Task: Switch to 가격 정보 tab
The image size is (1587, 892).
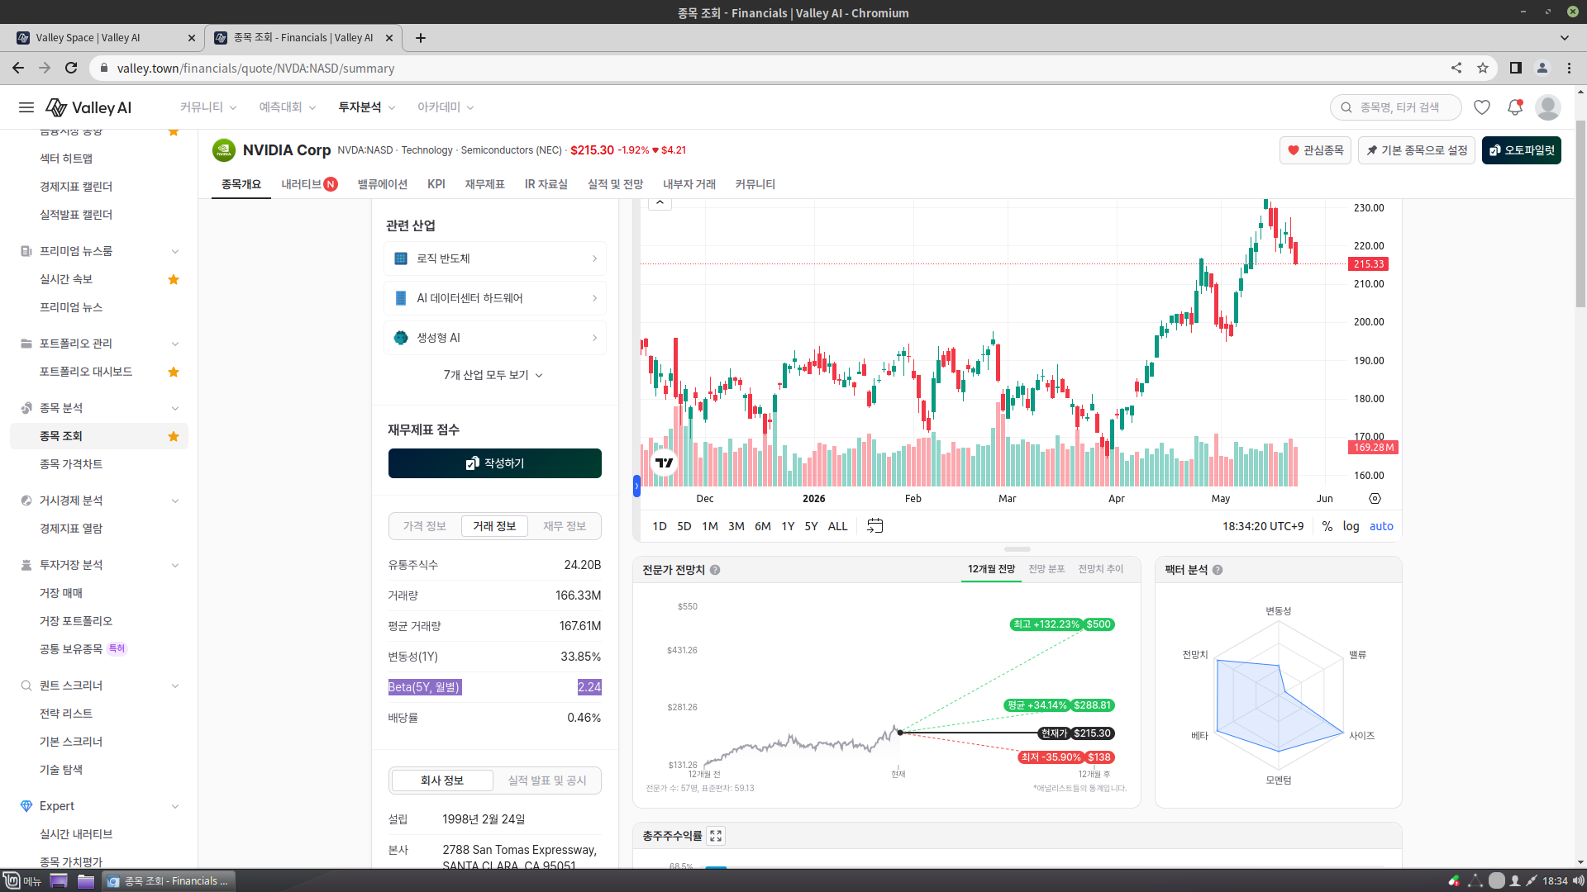Action: tap(425, 526)
